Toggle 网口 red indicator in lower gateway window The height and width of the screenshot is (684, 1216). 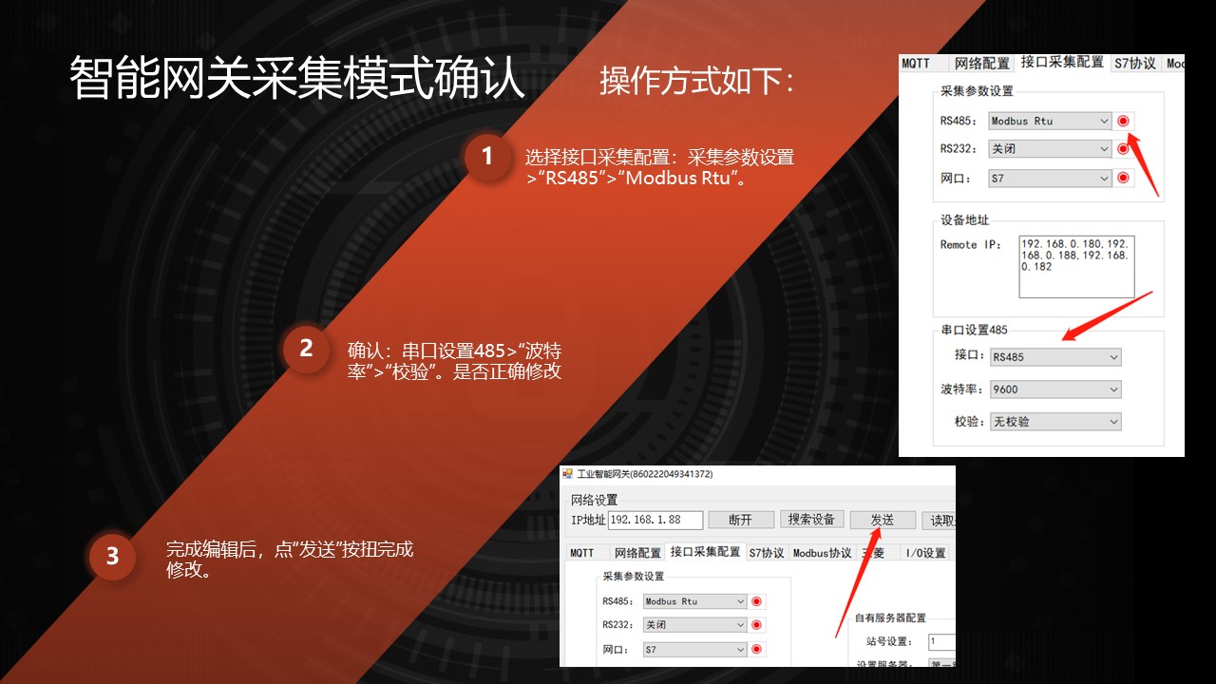click(757, 650)
